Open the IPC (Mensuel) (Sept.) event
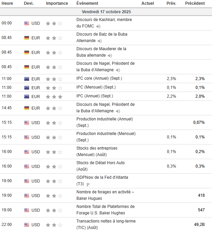The height and width of the screenshot is (230, 212). point(96,87)
